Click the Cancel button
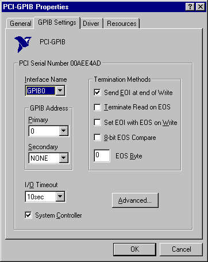 [181, 249]
